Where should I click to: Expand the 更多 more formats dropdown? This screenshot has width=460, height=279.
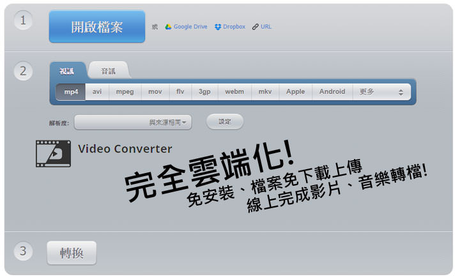click(381, 92)
